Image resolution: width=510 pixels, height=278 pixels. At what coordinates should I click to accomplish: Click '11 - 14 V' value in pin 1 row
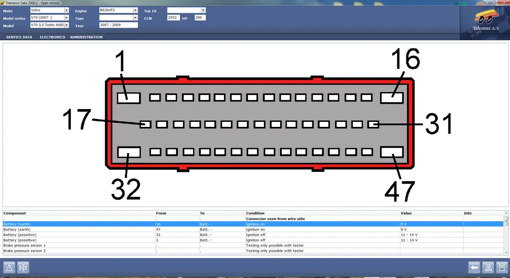[431, 240]
